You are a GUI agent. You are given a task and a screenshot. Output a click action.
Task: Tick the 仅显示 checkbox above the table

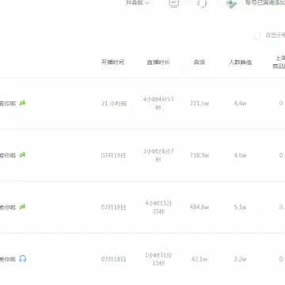[x=257, y=36]
